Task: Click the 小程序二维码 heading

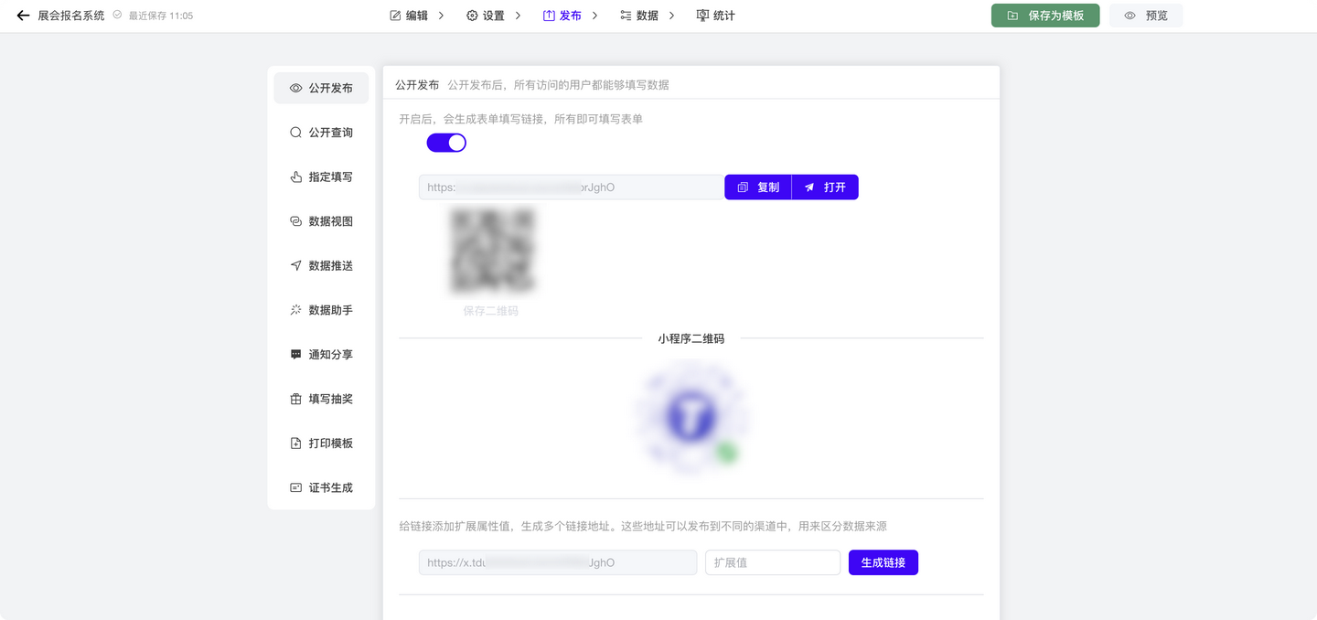Action: [x=691, y=338]
